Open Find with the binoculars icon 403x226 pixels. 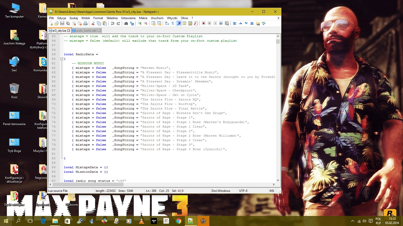[126, 23]
